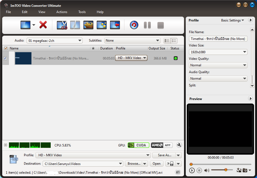Toggle the select-all checkbox in header
Screen dimensions: 257x178
pyautogui.click(x=6, y=48)
